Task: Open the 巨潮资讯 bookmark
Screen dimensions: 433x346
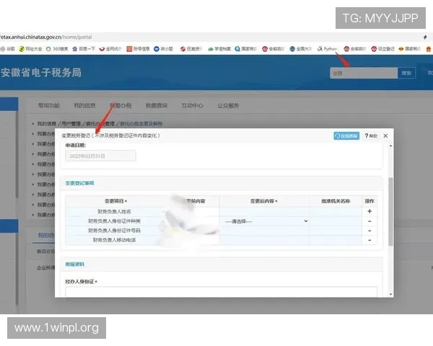Action: (x=191, y=49)
